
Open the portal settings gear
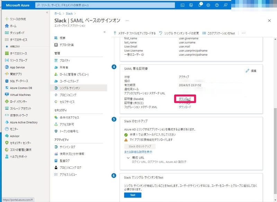[x=208, y=5]
